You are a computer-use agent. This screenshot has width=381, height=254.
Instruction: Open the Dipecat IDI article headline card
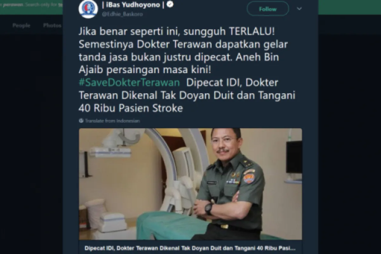coord(190,247)
